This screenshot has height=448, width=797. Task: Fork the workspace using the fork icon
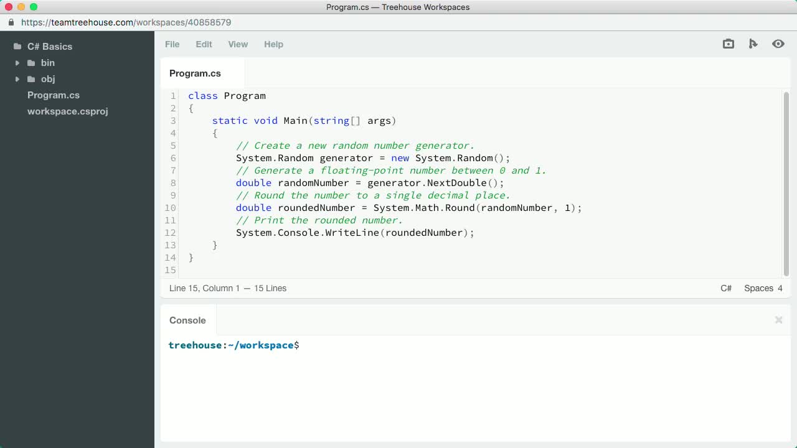pos(753,44)
